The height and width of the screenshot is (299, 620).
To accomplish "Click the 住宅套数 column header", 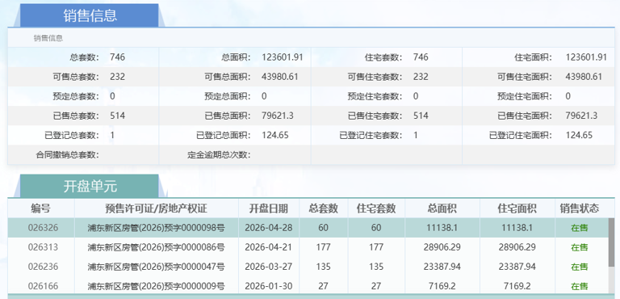I will (x=376, y=208).
